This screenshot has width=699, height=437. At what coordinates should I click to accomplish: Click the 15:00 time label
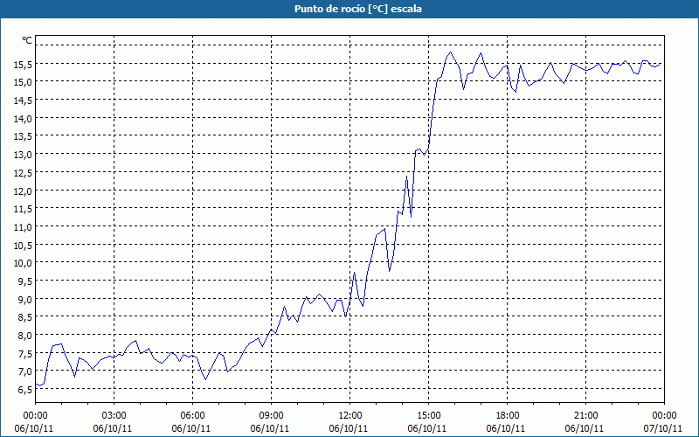(428, 416)
